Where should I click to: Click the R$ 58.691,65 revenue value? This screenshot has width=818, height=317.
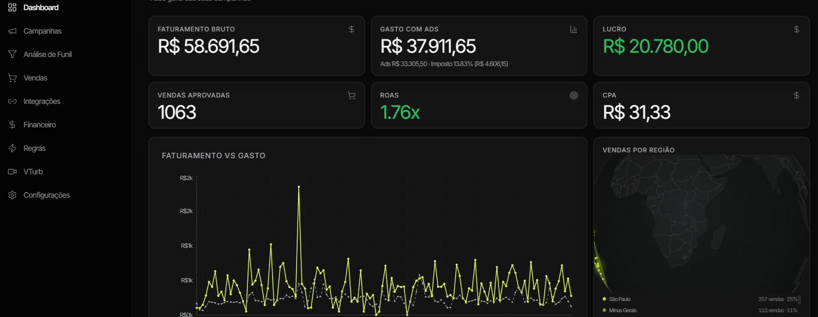(x=208, y=46)
